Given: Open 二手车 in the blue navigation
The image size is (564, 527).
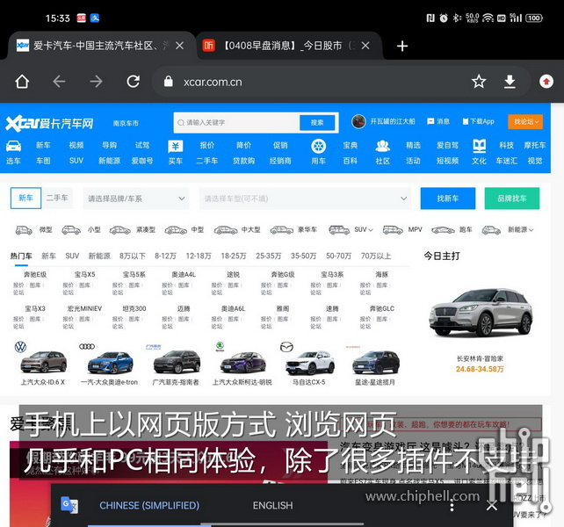Looking at the screenshot, I should tap(206, 161).
